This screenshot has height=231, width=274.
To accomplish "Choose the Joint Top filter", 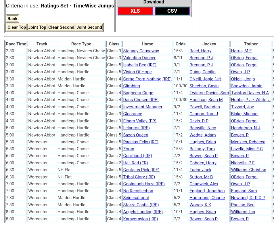I will 37,27.
